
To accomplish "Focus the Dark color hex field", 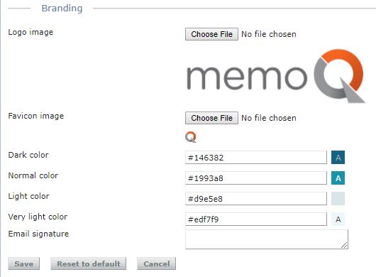I will [x=256, y=158].
